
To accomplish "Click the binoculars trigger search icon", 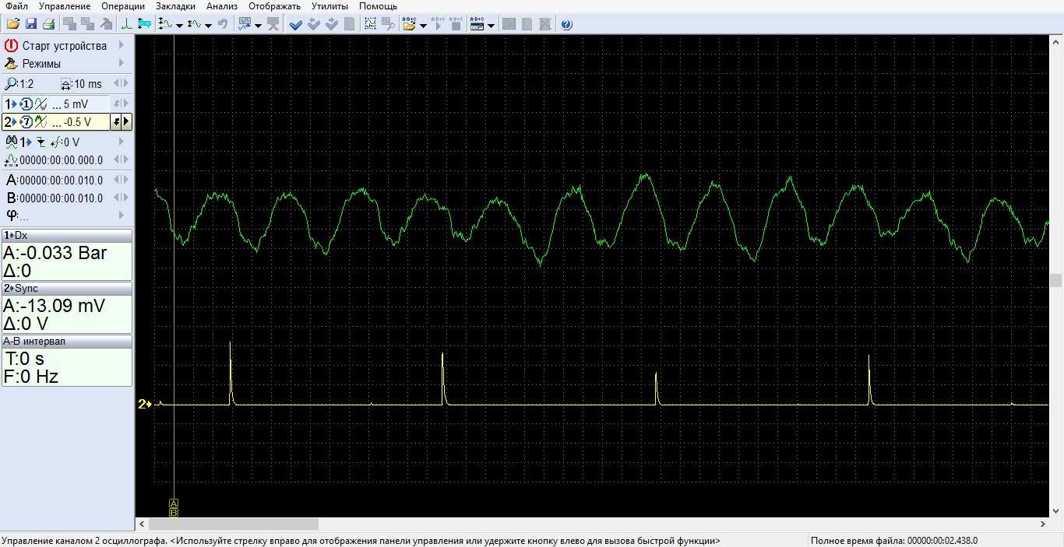I will pos(11,142).
